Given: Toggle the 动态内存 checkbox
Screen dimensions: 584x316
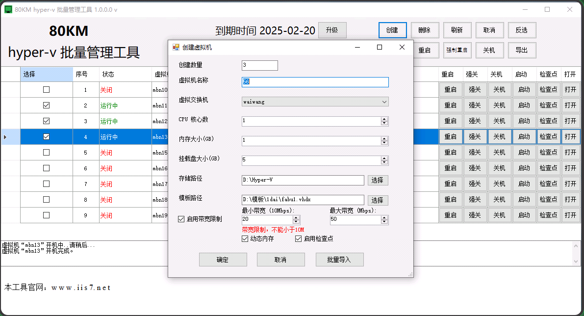Looking at the screenshot, I should (245, 238).
